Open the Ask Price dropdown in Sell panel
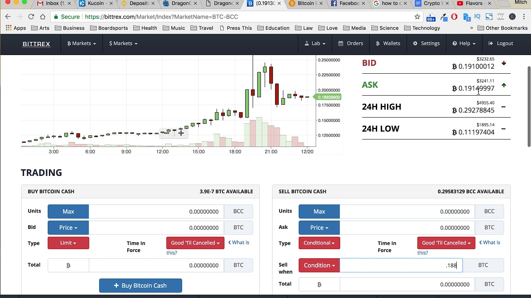The width and height of the screenshot is (531, 298). coord(319,228)
